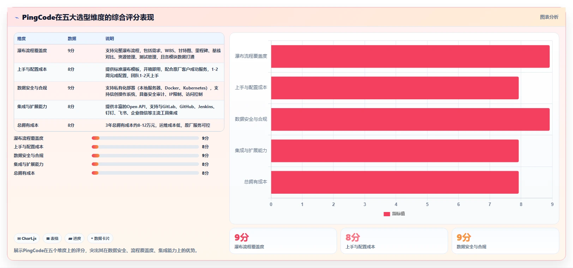Click the 总拥有成本 axis label in the chart
Viewport: 573px width, 268px height.
(x=255, y=182)
